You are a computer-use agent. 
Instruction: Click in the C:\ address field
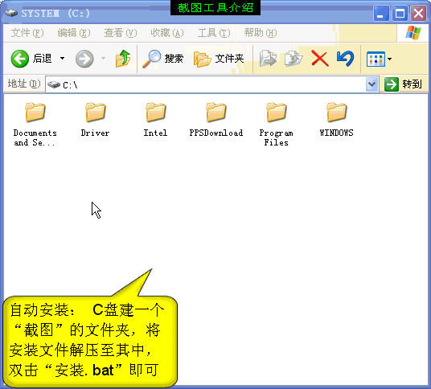tap(206, 84)
